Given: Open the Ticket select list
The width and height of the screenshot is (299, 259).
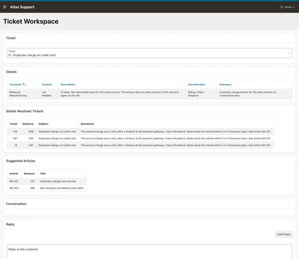Looking at the screenshot, I should (149, 53).
